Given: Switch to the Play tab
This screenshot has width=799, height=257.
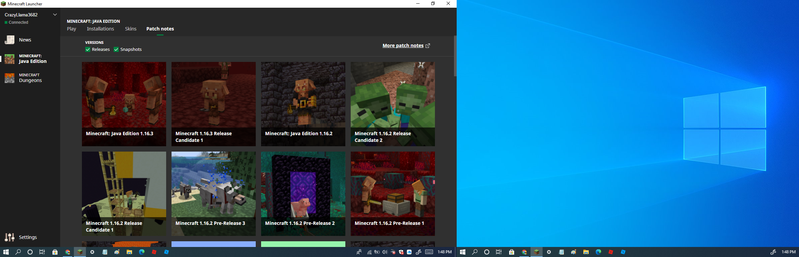Looking at the screenshot, I should point(72,29).
